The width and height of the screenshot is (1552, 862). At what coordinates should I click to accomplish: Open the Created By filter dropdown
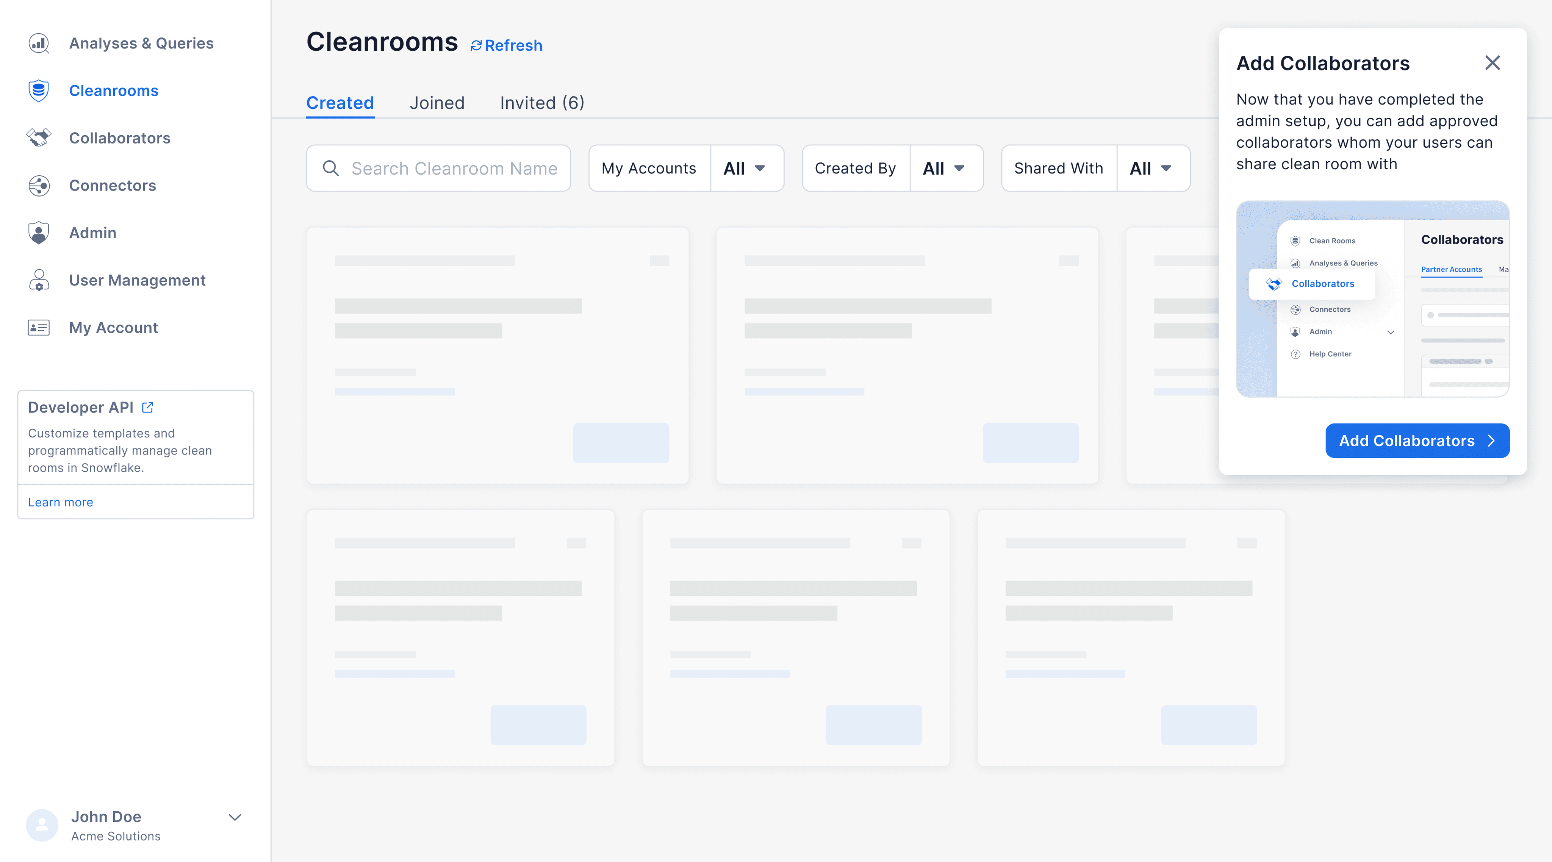(x=946, y=169)
